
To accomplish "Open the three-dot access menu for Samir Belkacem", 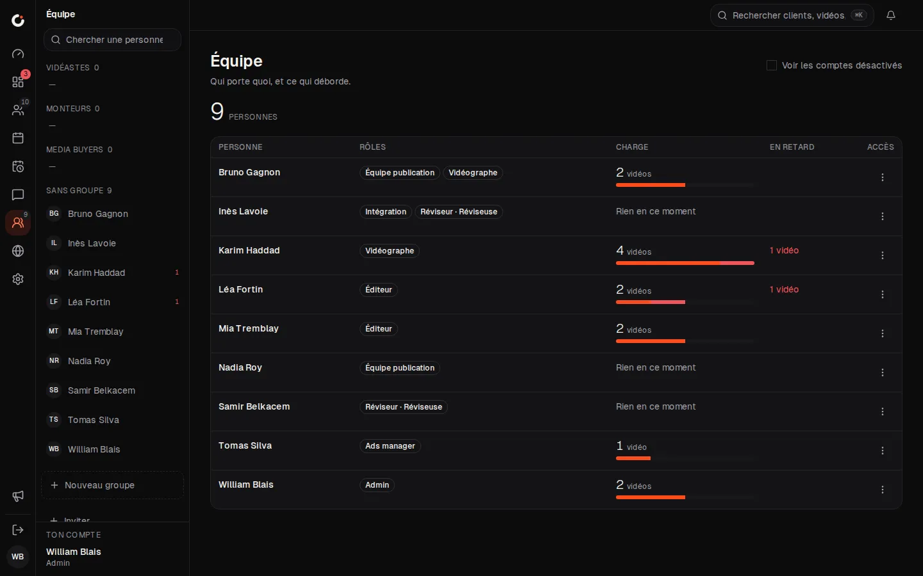I will coord(883,412).
